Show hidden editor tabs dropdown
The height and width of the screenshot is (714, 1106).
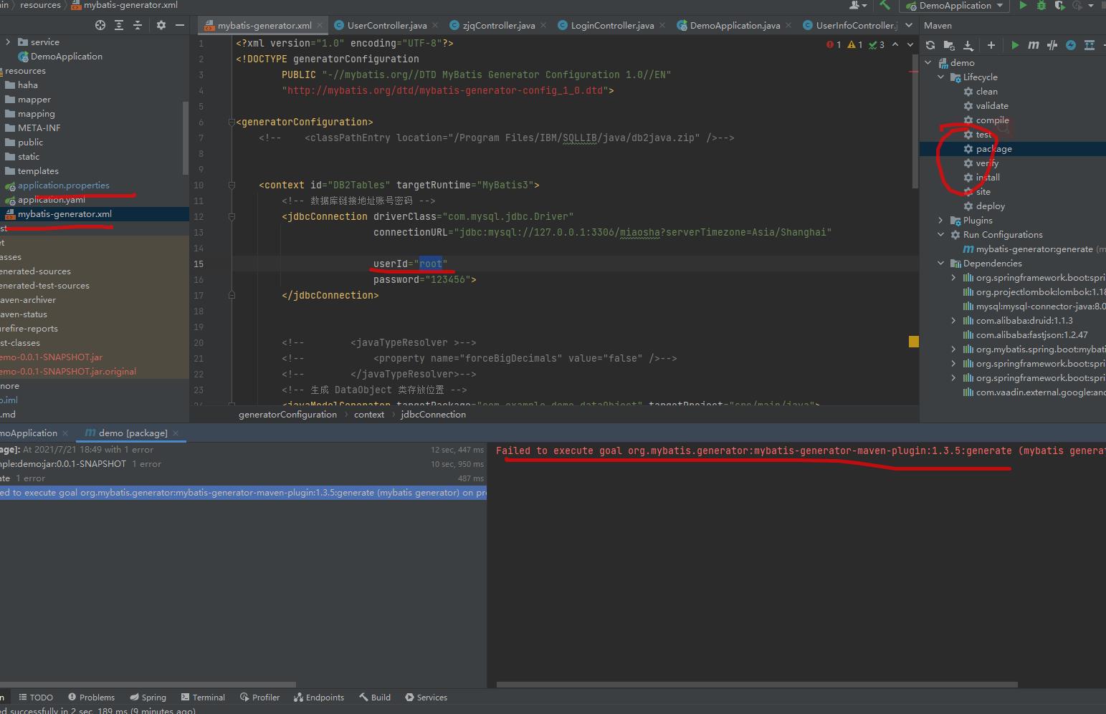[x=909, y=25]
